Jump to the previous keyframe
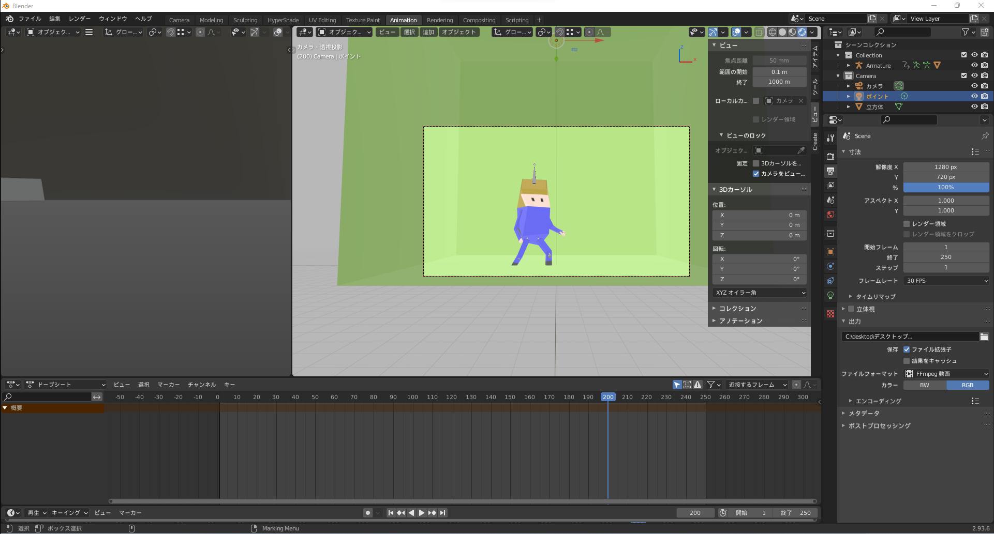The width and height of the screenshot is (994, 534). click(401, 513)
